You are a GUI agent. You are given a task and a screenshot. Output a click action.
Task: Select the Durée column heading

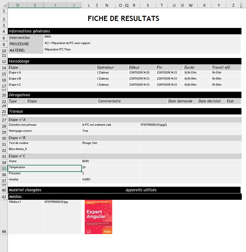point(197,67)
